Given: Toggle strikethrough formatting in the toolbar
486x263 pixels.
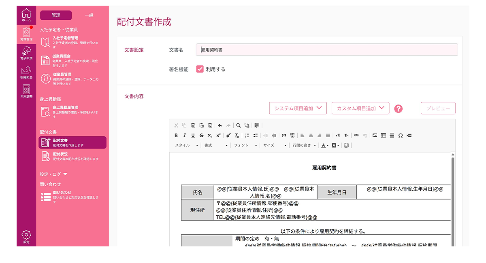Looking at the screenshot, I should click(201, 136).
